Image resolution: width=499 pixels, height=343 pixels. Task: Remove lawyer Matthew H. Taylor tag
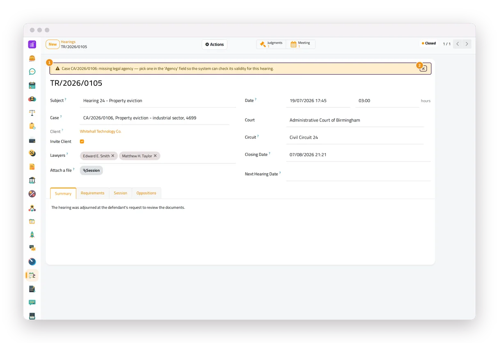pos(155,156)
